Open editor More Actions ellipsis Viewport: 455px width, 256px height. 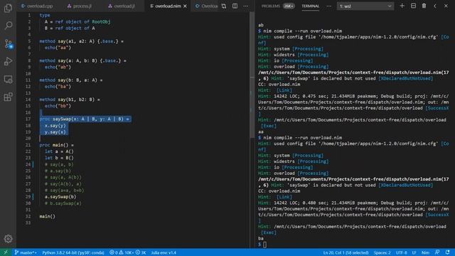click(x=246, y=6)
